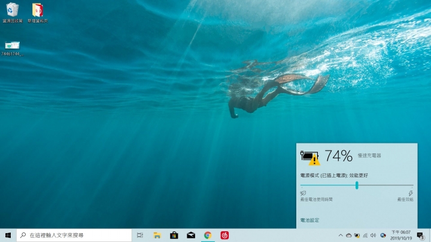Viewport: 431px width, 242px height.
Task: Open the Wi-Fi network tray icon
Action: [x=365, y=235]
